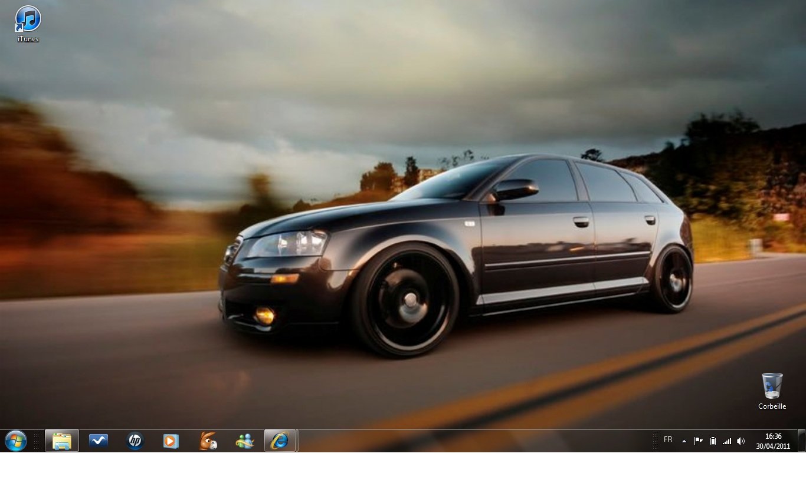The height and width of the screenshot is (480, 806).
Task: Click empty taskbar area right of Internet Explorer
Action: coord(472,441)
